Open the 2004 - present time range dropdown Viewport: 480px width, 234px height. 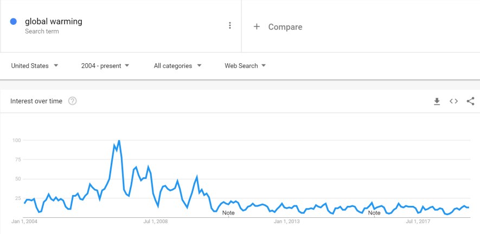[x=105, y=65]
